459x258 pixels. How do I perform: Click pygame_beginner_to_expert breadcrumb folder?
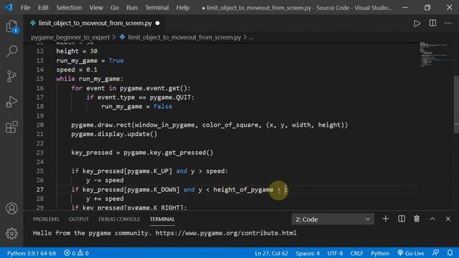(x=70, y=37)
